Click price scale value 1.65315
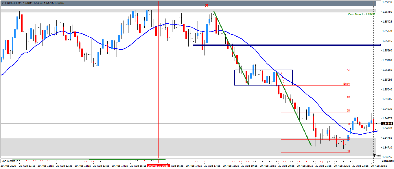The width and height of the screenshot is (394, 169). (388, 41)
